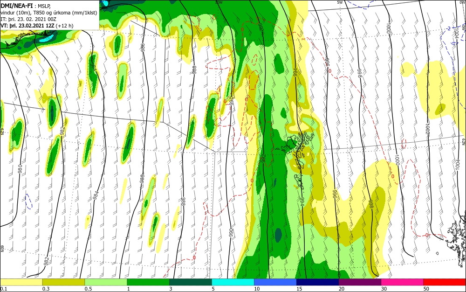The width and height of the screenshot is (466, 292).
Task: Click the '20' legend scale value
Action: click(342, 289)
